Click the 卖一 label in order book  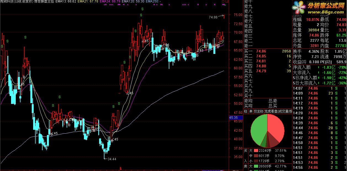[248, 46]
